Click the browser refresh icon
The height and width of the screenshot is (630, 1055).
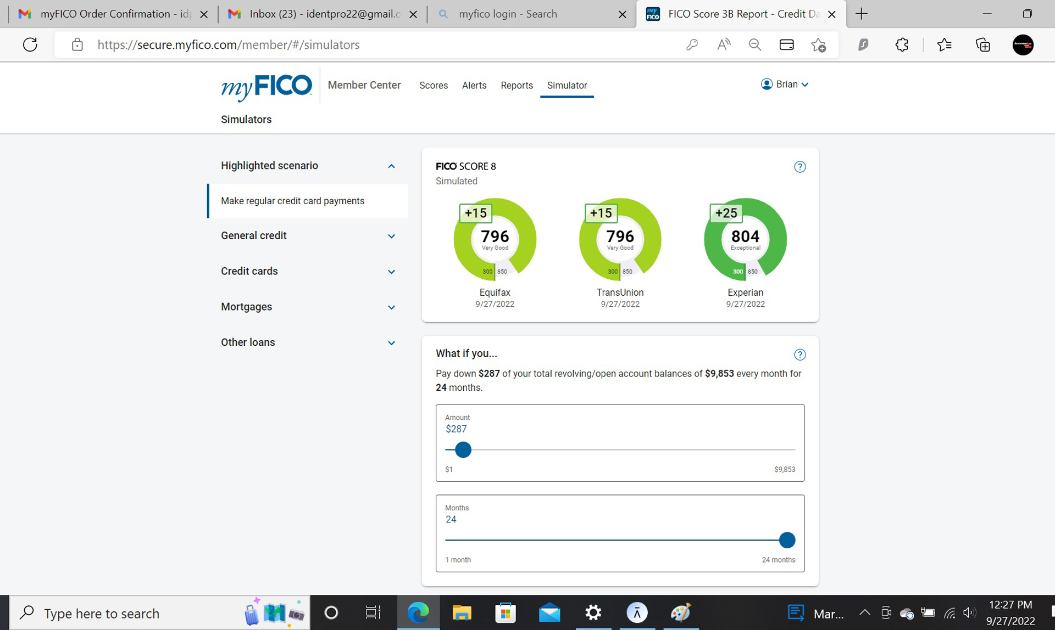click(x=30, y=44)
